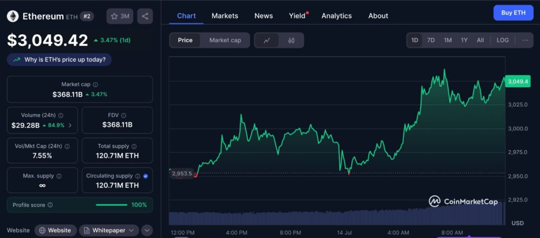Open the Yield tab
The image size is (540, 238).
[297, 16]
